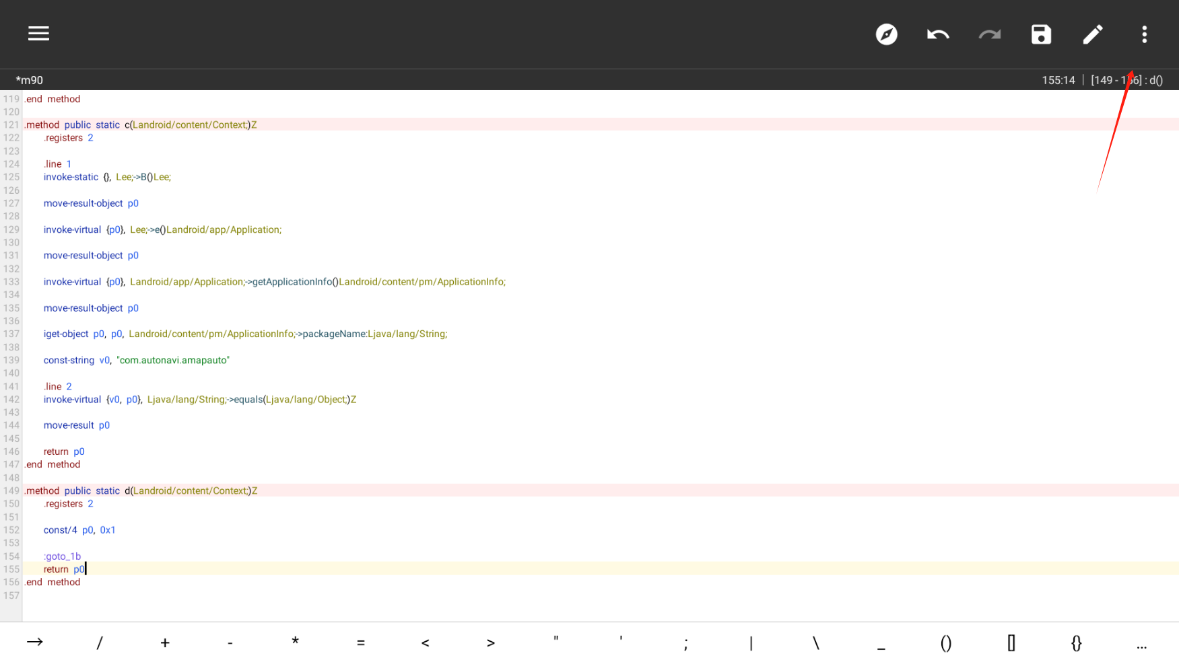This screenshot has width=1179, height=662.
Task: Insert a tab with the arrow key
Action: 34,642
